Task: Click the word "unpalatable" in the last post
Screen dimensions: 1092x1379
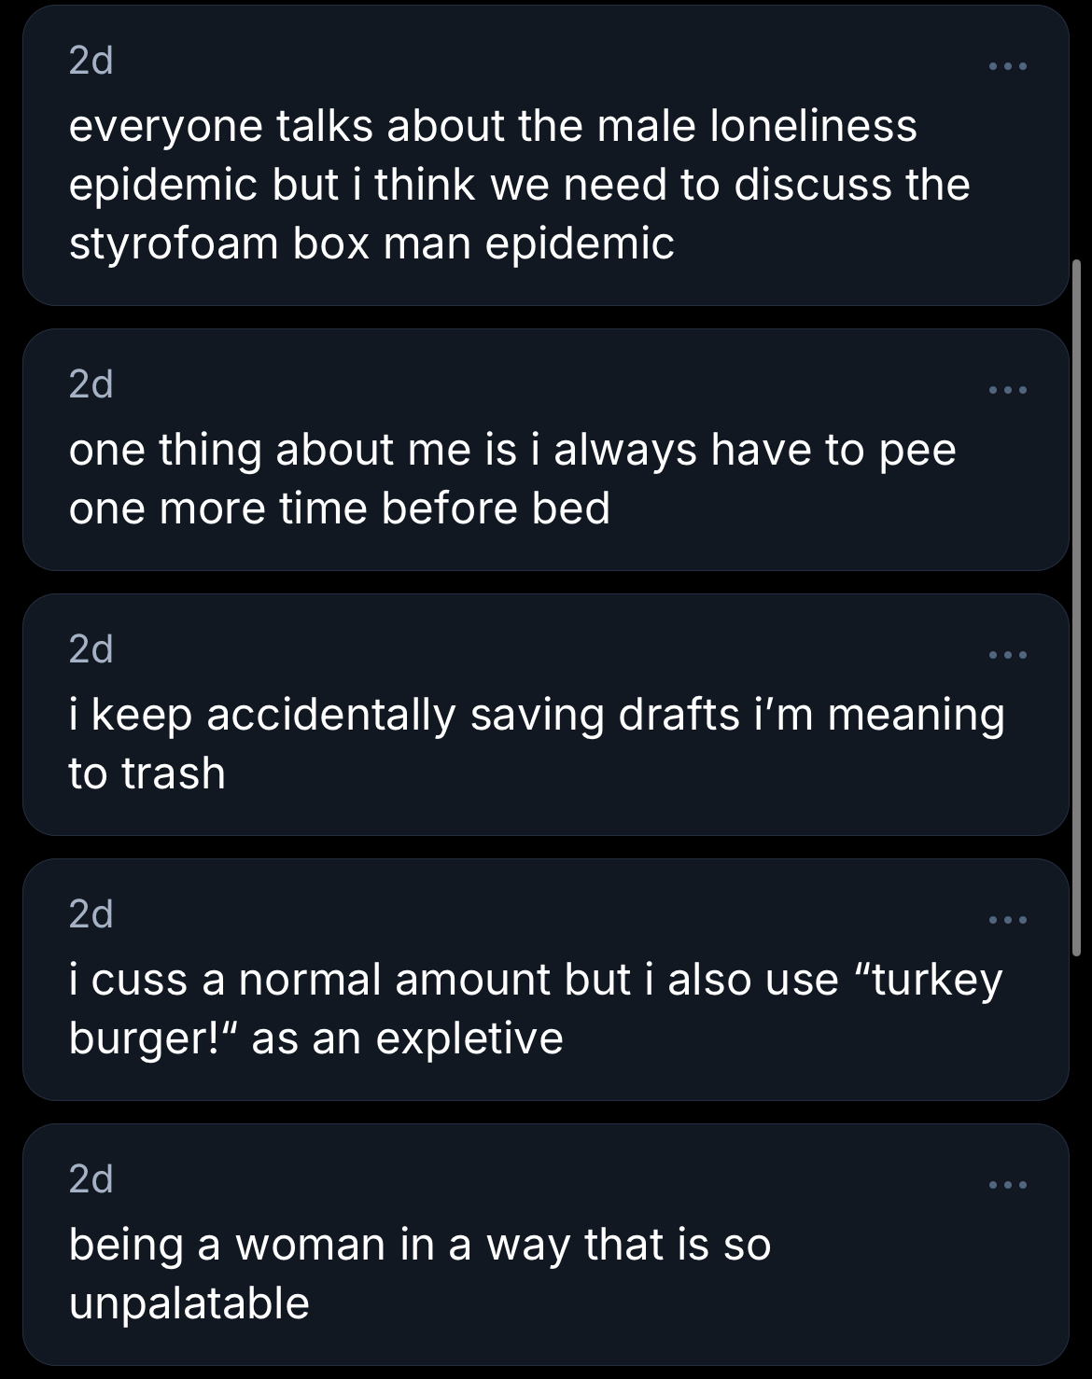Action: point(189,1303)
